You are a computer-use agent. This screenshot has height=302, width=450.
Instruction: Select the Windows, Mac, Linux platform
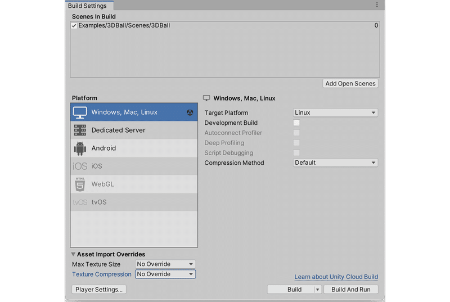pyautogui.click(x=134, y=112)
